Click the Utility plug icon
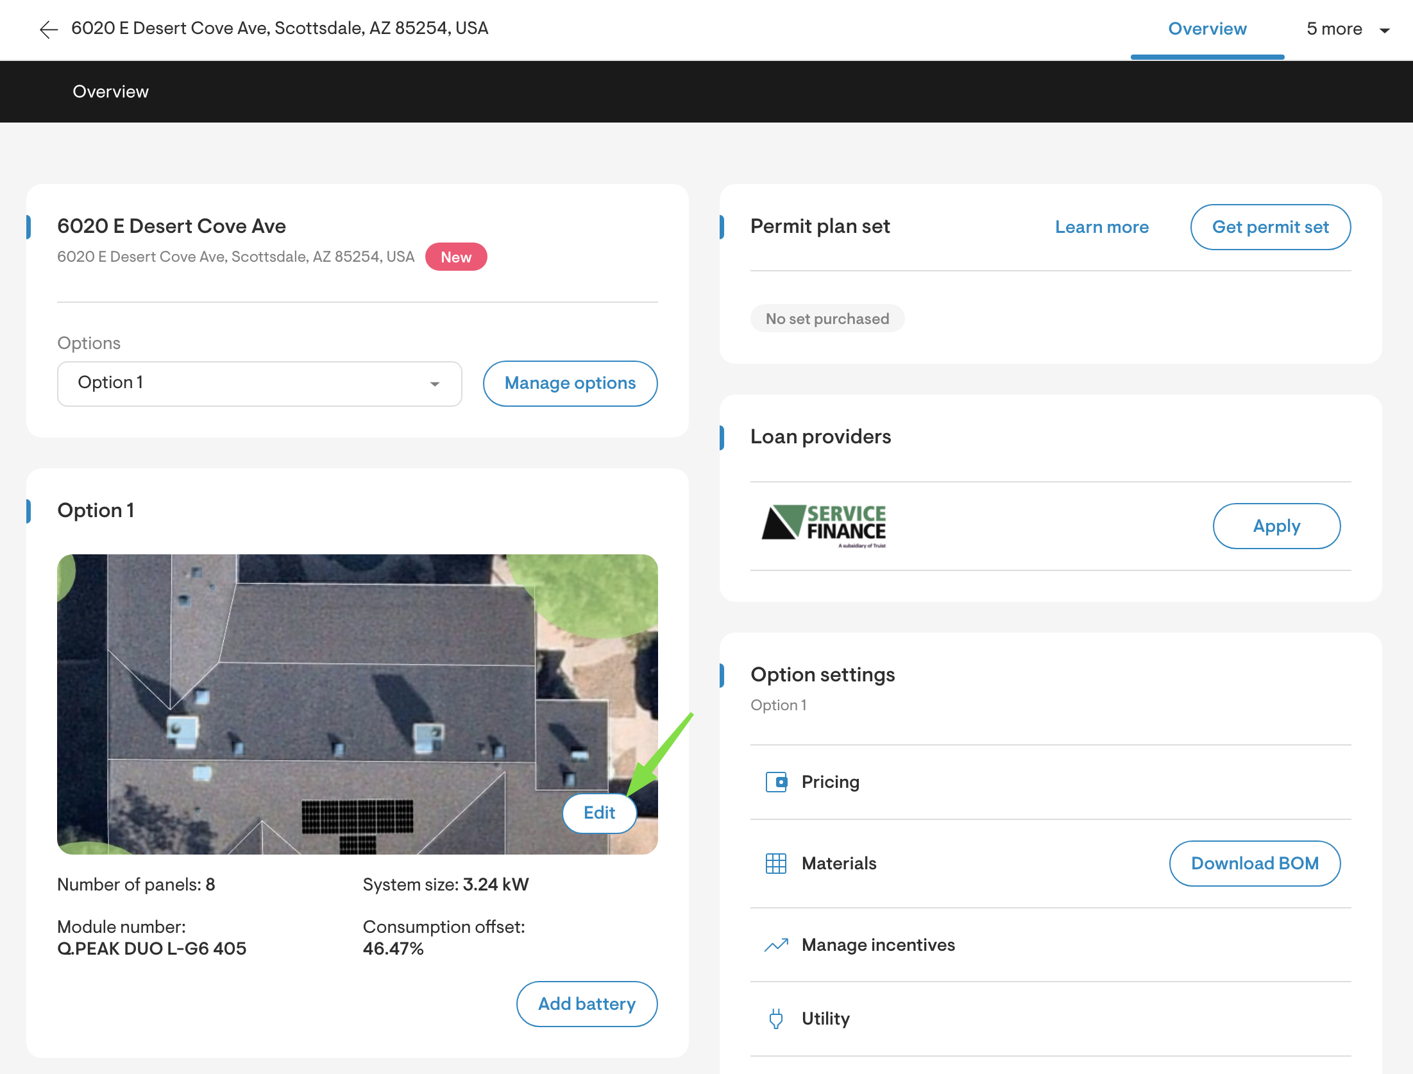1413x1074 pixels. [x=776, y=1019]
